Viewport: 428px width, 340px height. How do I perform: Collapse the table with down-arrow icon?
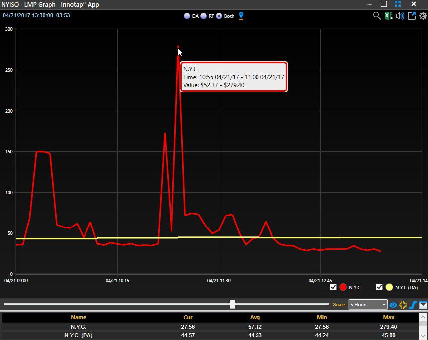click(423, 305)
